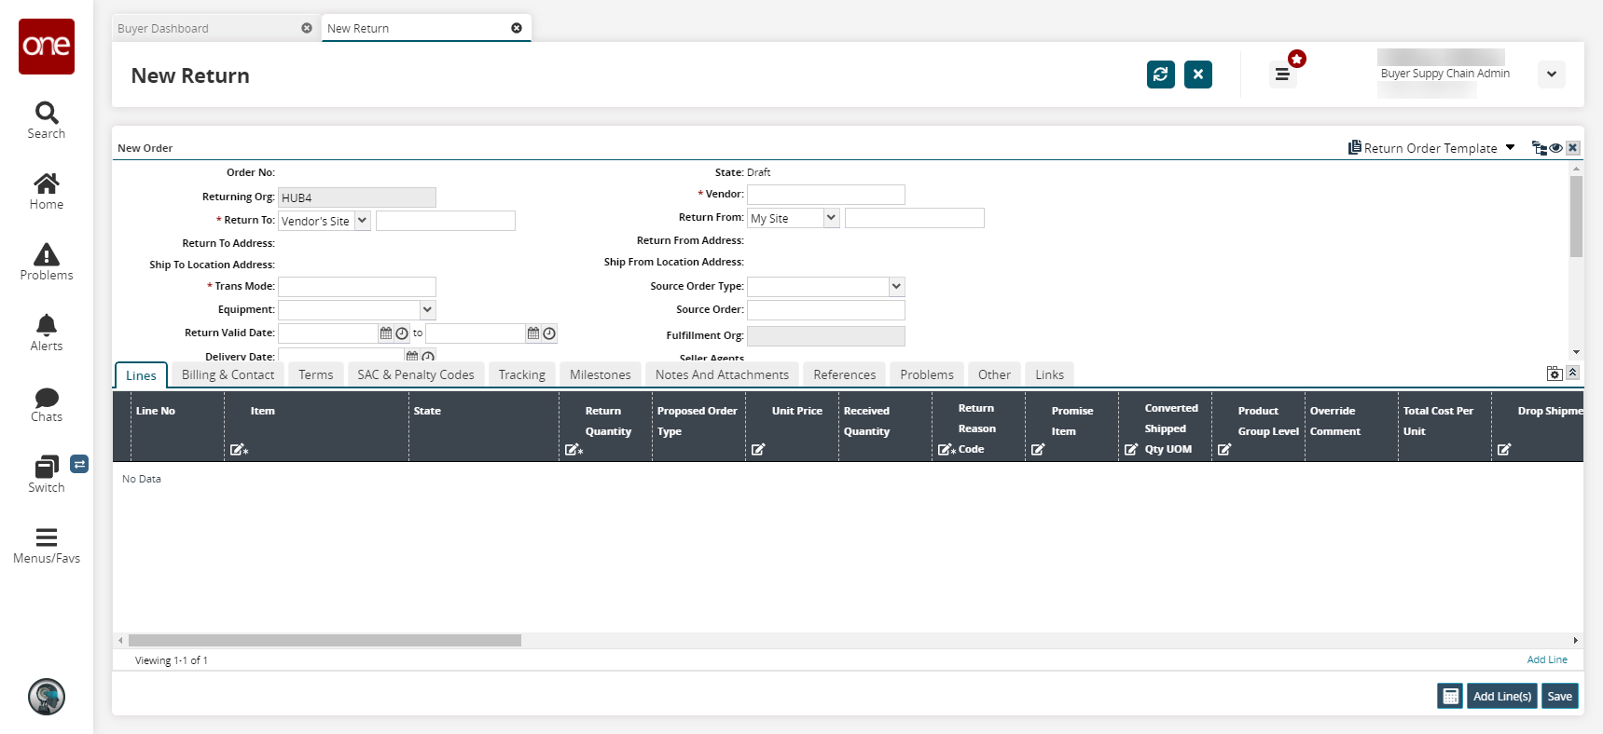Screen dimensions: 1603x734
Task: Open the Source Order Type dropdown
Action: tap(895, 287)
